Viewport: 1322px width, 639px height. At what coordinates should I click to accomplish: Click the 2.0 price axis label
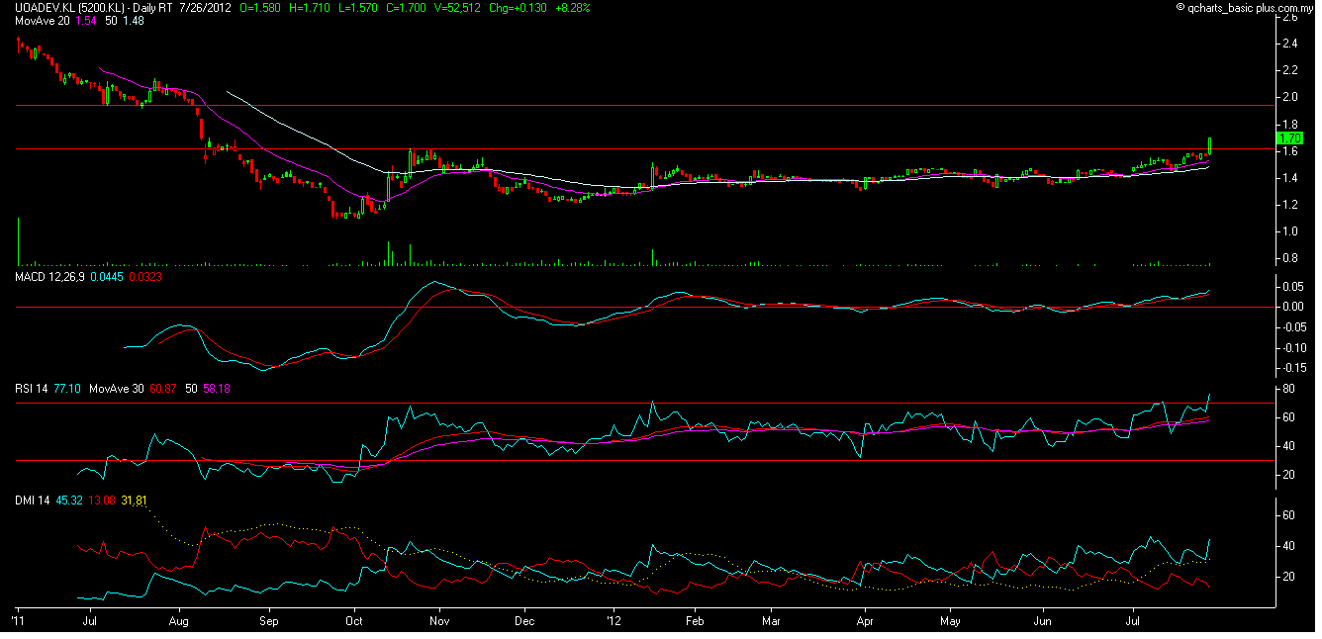1290,97
